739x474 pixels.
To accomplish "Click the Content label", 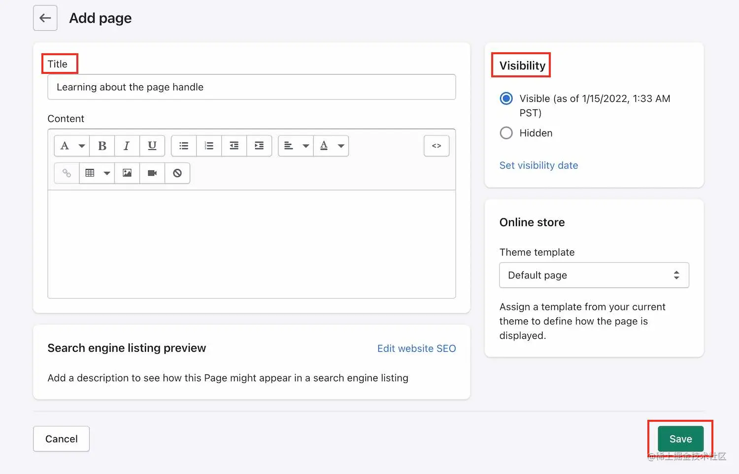I will pyautogui.click(x=66, y=119).
